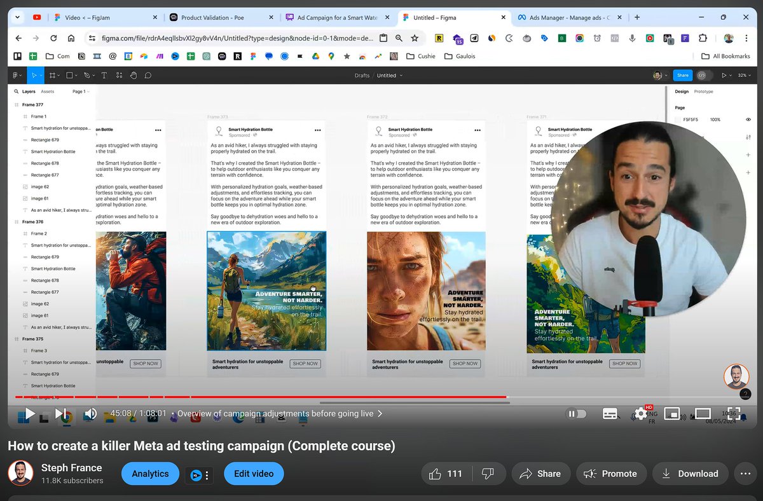Select Frame 377 in Layers panel
This screenshot has width=763, height=501.
(33, 105)
